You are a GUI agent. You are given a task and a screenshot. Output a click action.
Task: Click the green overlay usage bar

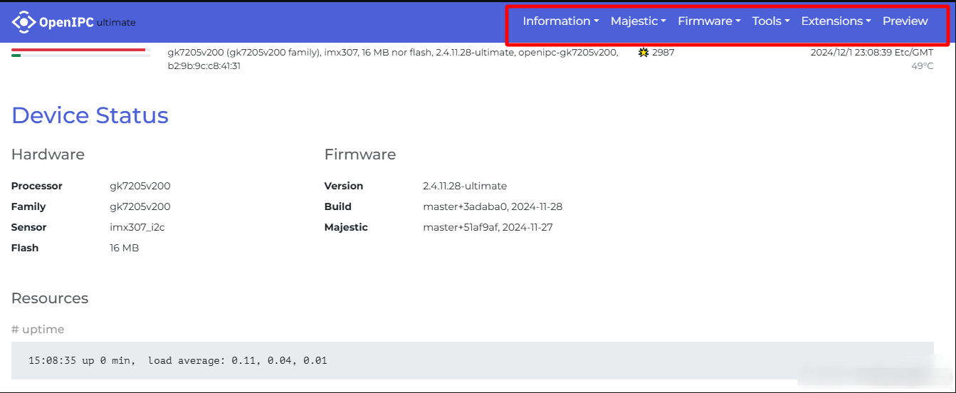pos(16,55)
